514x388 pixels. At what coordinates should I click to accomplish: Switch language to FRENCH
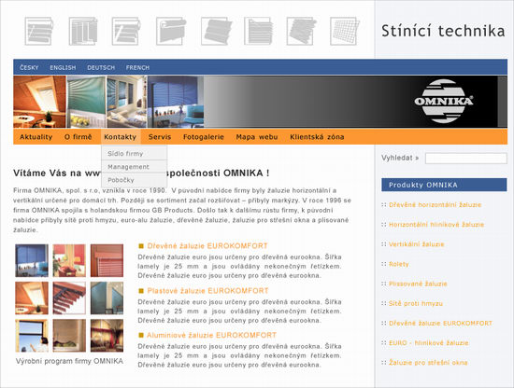[137, 67]
